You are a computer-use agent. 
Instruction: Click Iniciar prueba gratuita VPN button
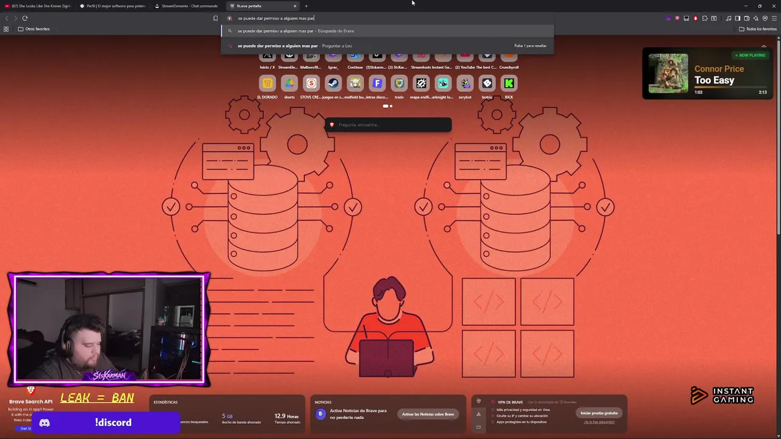599,413
